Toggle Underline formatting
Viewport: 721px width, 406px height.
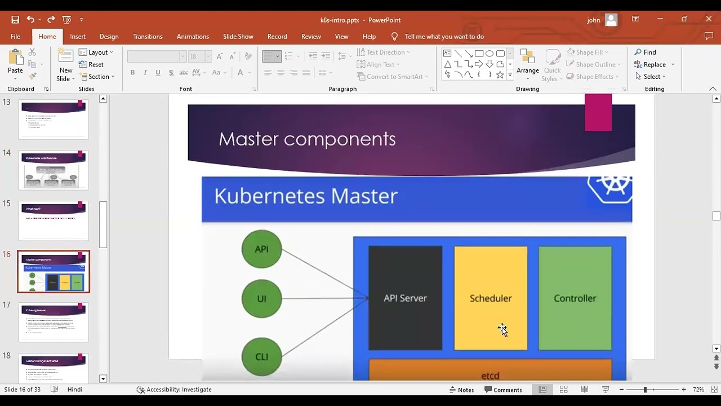coord(158,73)
